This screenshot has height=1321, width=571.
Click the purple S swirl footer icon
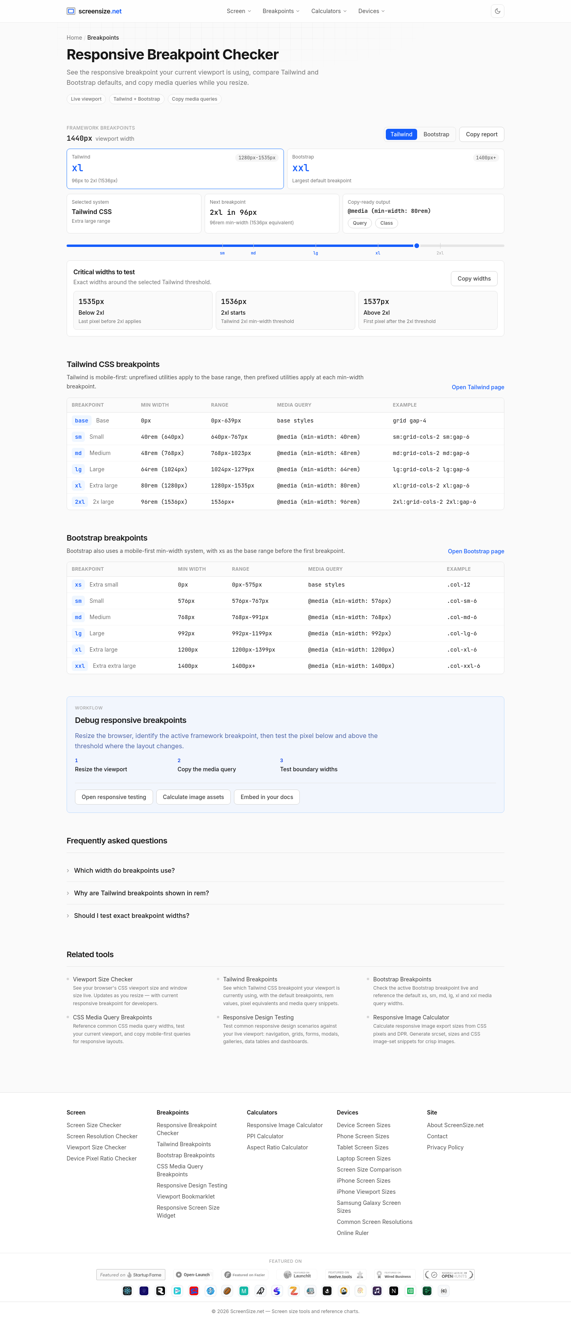pyautogui.click(x=277, y=1291)
